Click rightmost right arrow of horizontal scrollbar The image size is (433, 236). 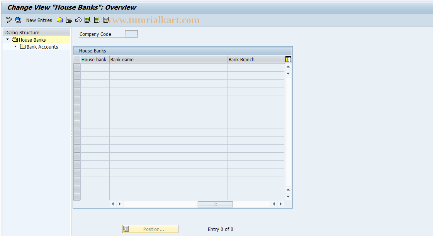[x=281, y=204]
